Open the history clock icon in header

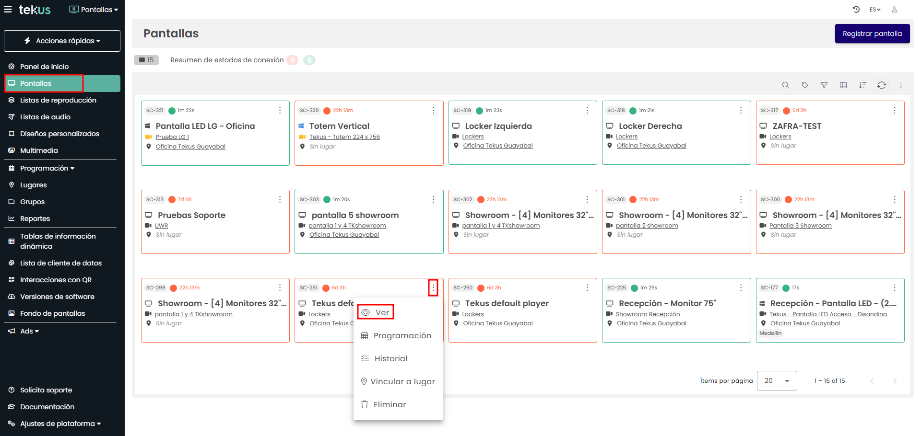[856, 10]
